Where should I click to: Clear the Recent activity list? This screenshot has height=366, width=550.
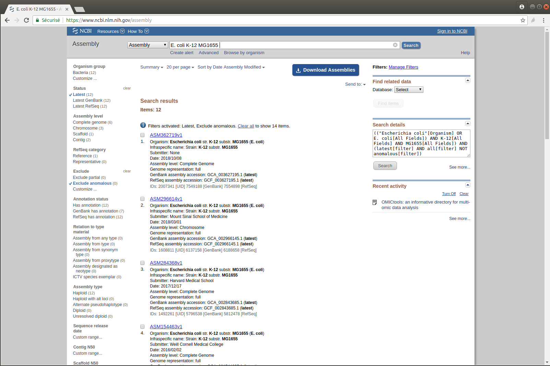coord(464,194)
